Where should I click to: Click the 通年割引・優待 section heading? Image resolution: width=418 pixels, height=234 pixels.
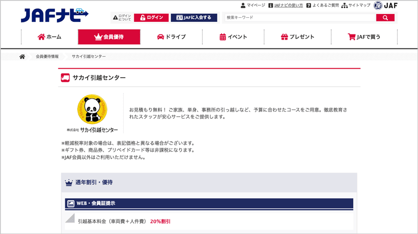coord(94,182)
